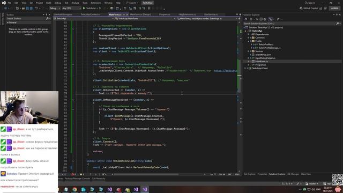Collapse the Profile folder
343x193 pixels.
click(248, 41)
